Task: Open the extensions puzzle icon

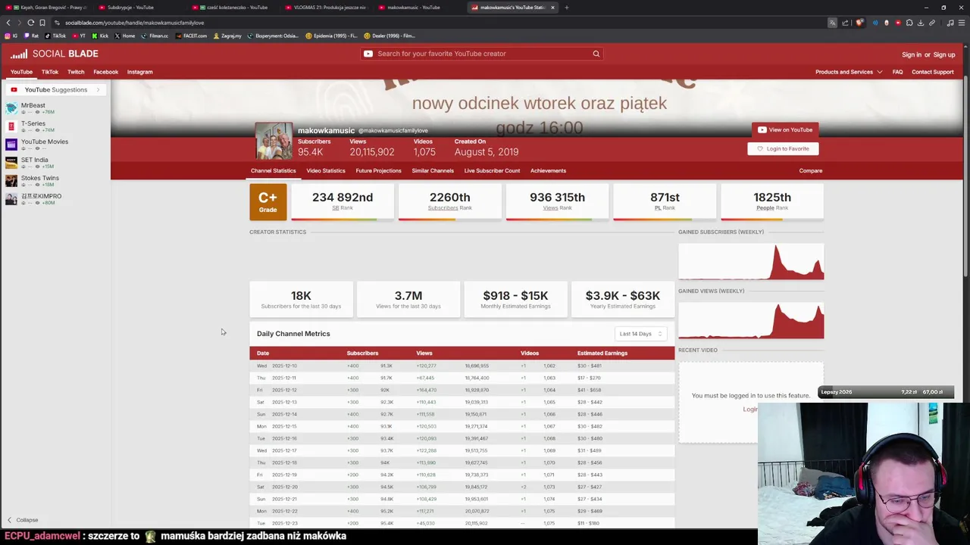Action: click(x=909, y=23)
